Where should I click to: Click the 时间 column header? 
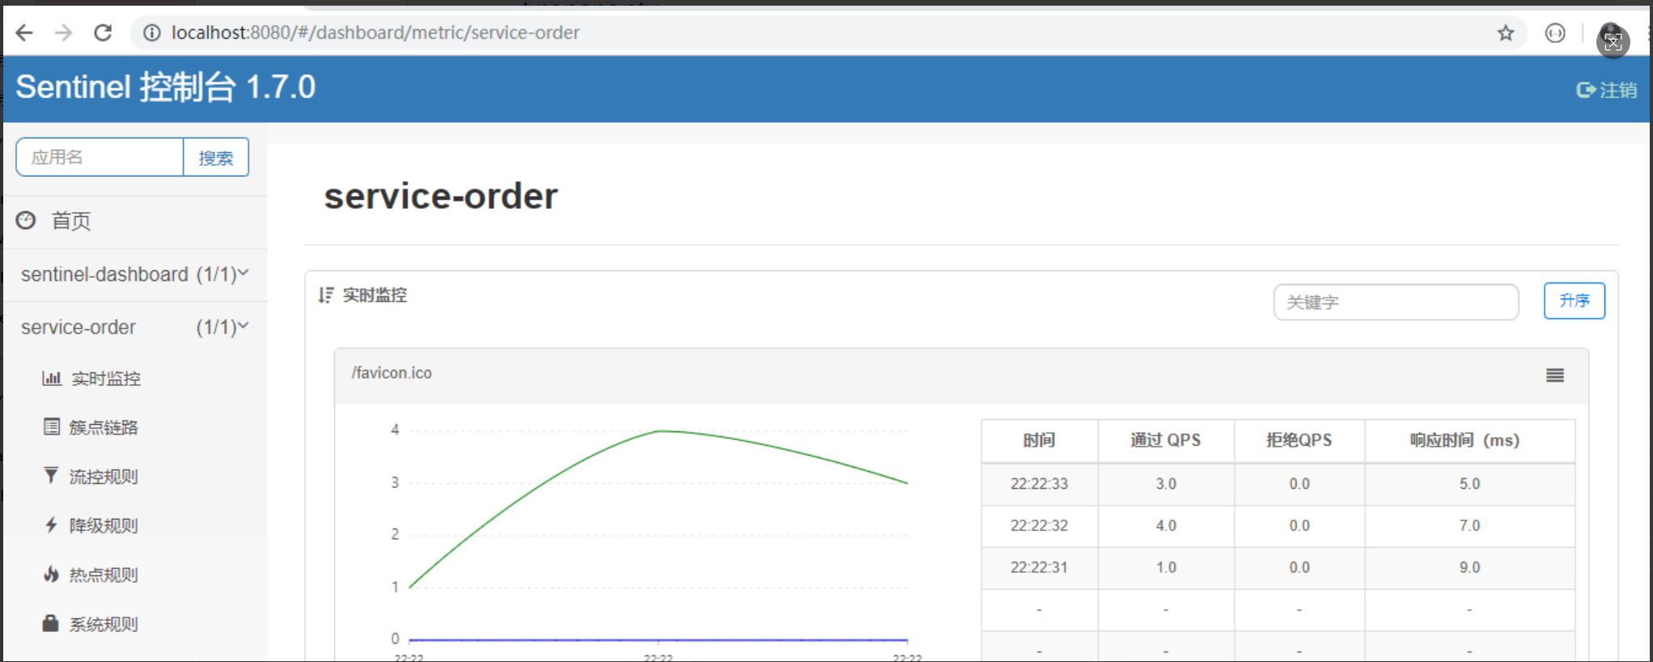[x=1039, y=440]
